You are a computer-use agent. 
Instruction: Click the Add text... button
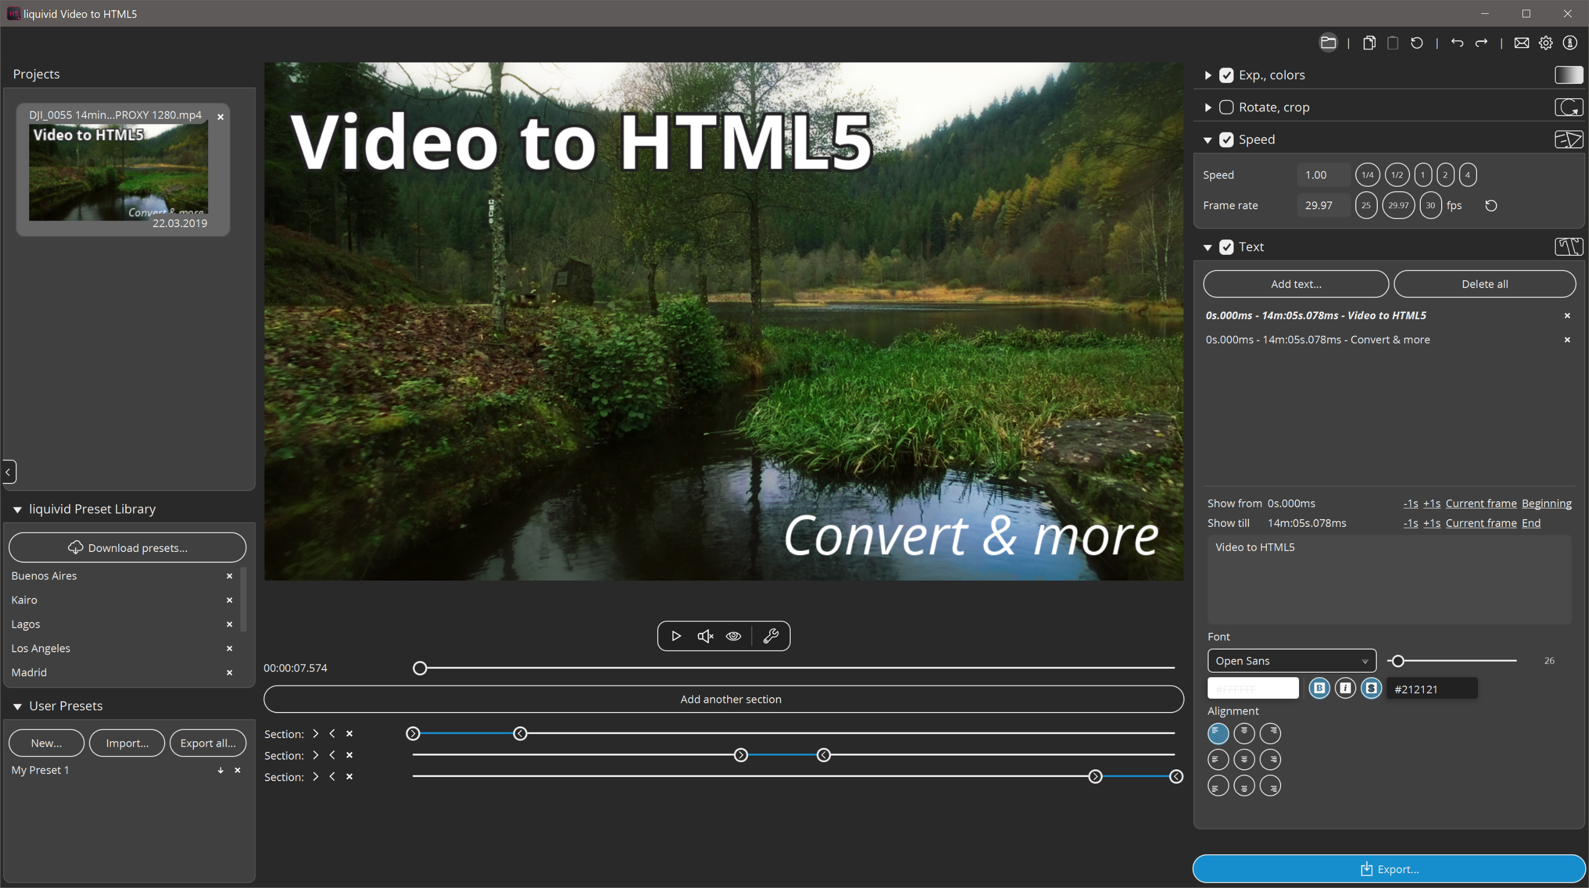click(x=1295, y=284)
